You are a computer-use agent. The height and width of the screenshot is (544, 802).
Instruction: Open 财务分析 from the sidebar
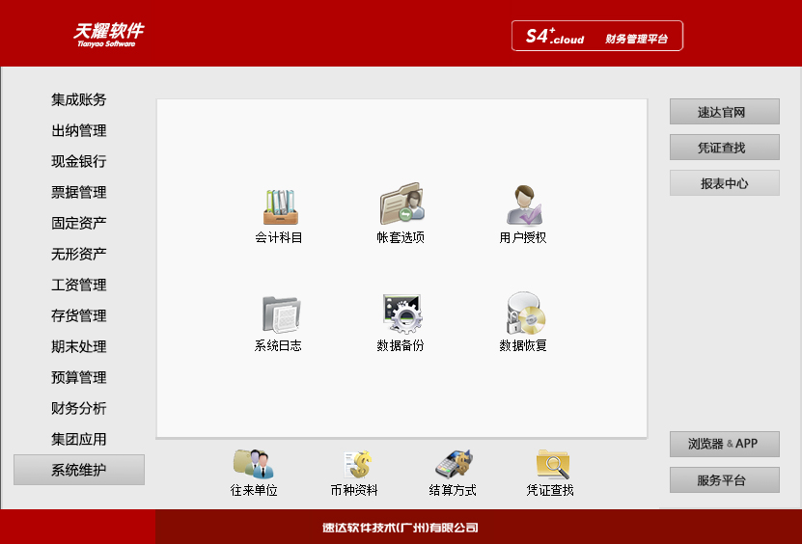point(79,408)
